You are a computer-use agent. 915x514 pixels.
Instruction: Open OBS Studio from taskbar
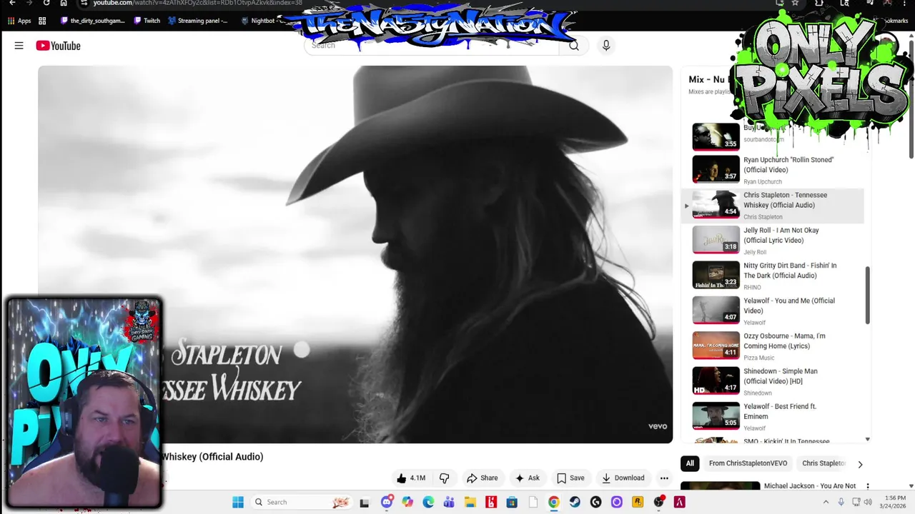[658, 502]
